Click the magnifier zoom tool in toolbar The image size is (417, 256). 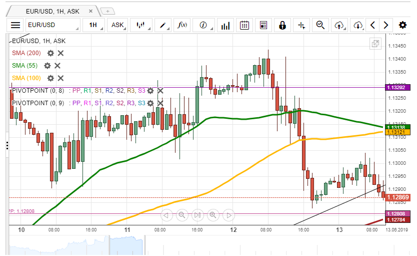320,25
